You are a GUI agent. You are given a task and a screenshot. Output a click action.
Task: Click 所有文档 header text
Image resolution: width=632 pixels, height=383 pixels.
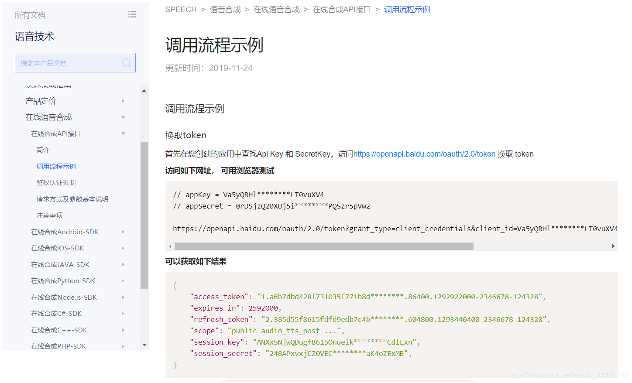[x=30, y=15]
